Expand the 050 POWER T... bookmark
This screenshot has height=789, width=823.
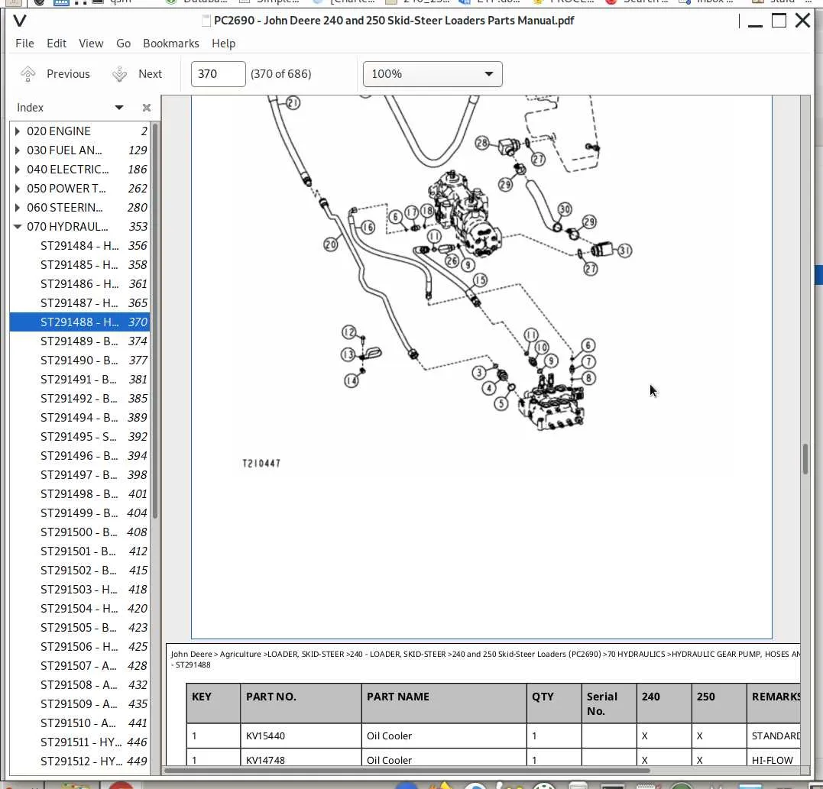coord(18,189)
